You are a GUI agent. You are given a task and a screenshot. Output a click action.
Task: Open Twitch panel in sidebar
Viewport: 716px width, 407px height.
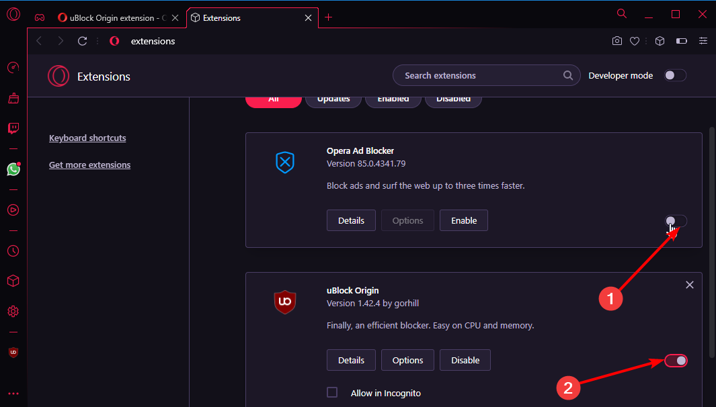point(13,128)
